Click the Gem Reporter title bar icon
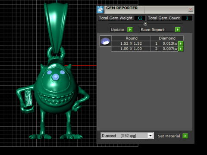 coord(100,9)
